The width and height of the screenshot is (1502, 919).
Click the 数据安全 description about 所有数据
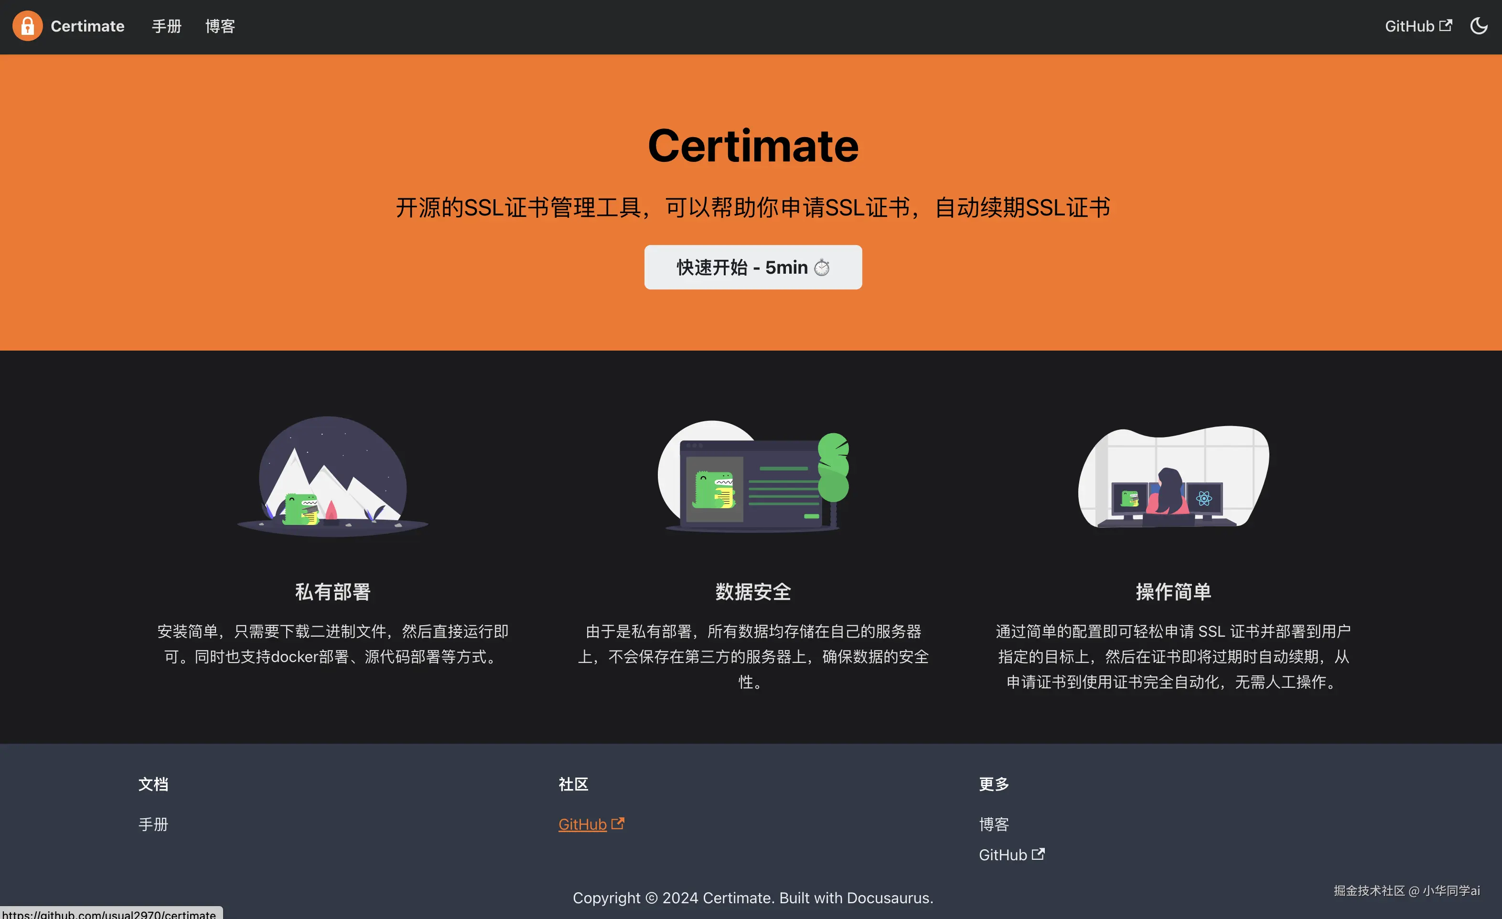[753, 656]
